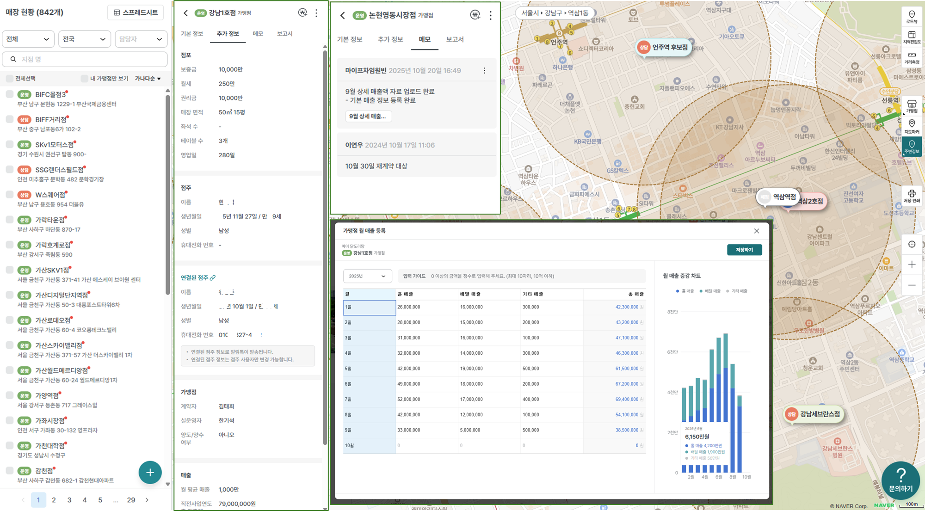Click the won icon in 논현영동시장점 header

475,15
